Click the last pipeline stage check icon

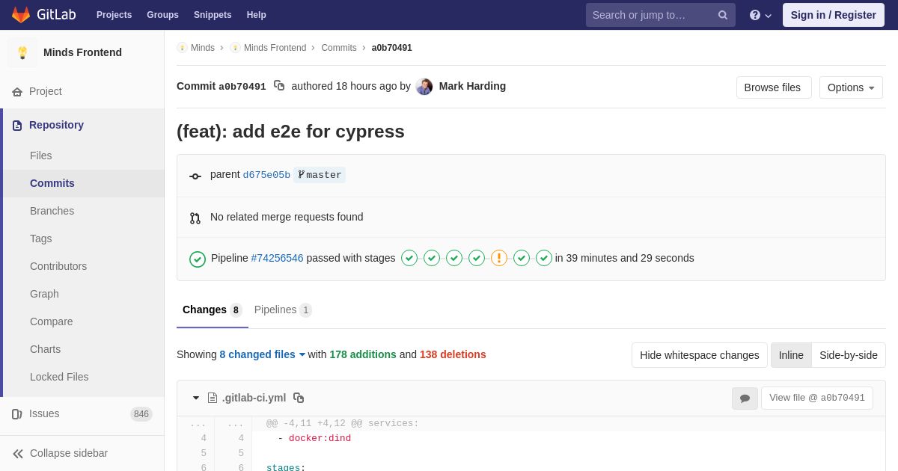coord(544,258)
